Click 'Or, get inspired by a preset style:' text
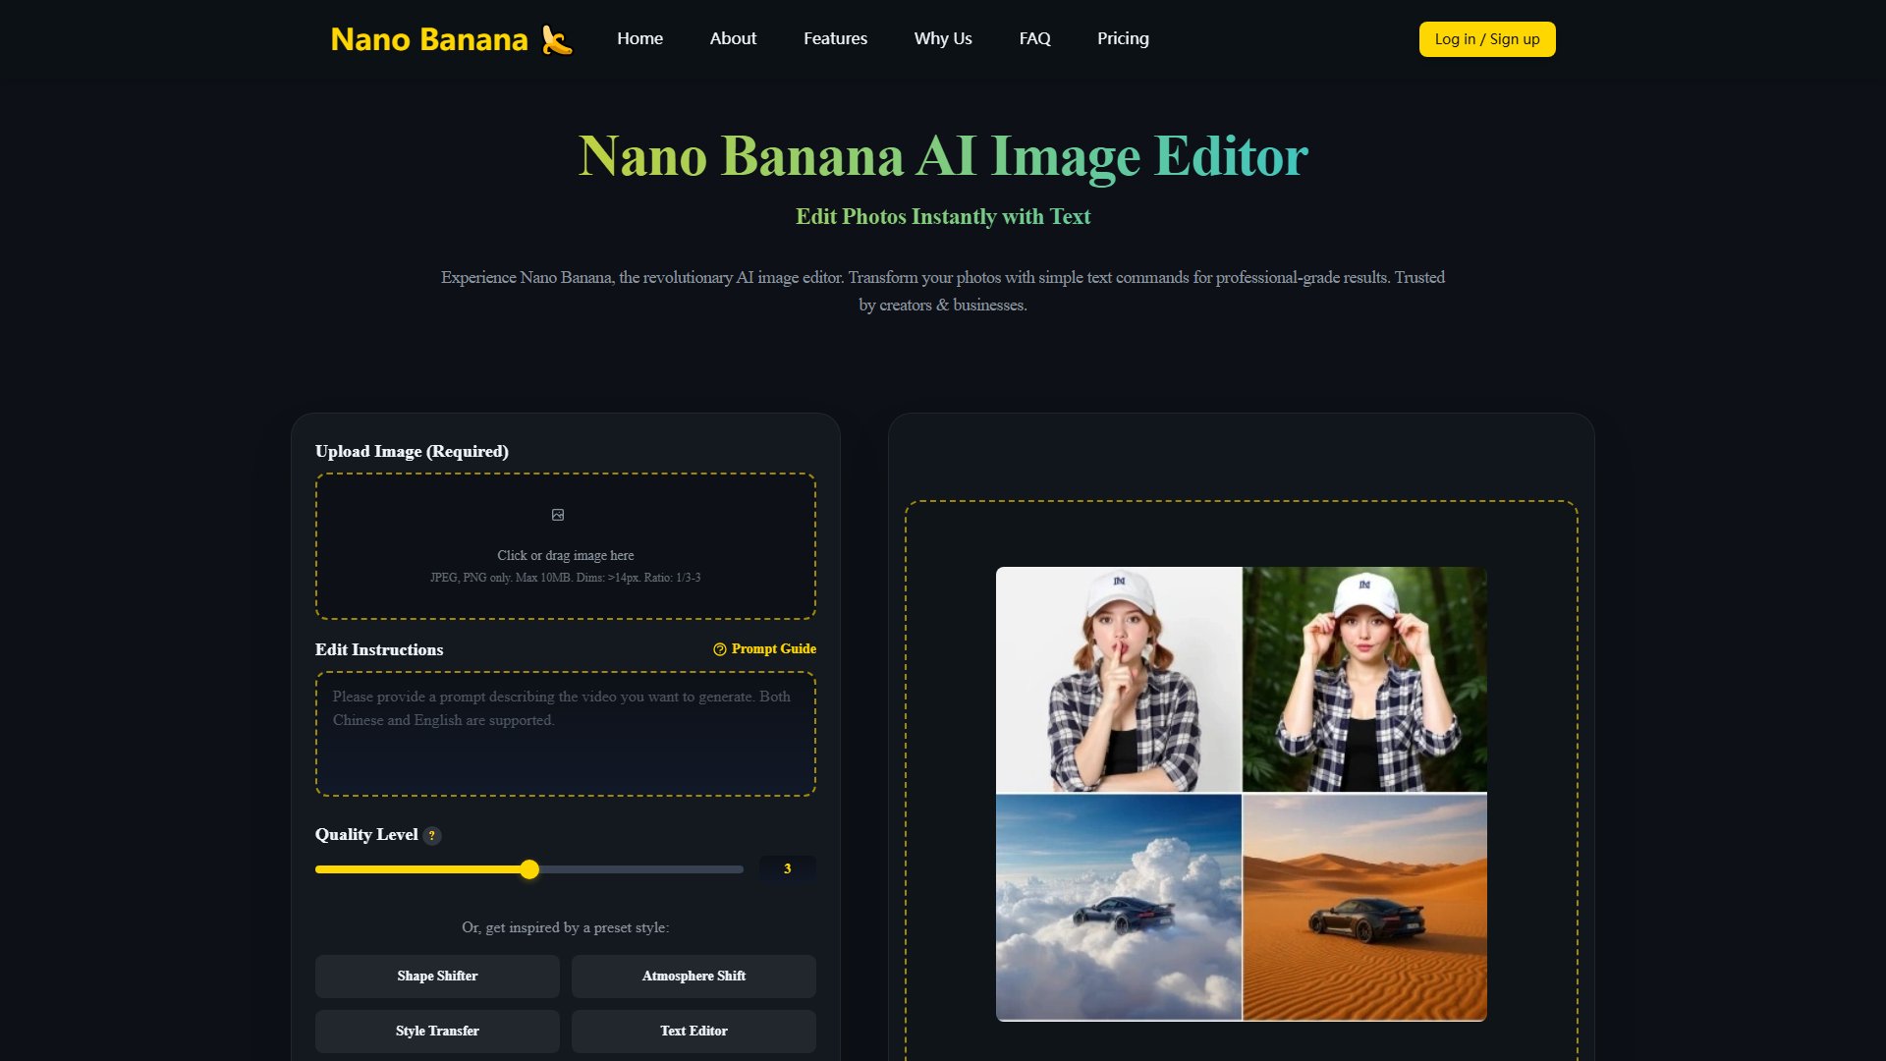Image resolution: width=1886 pixels, height=1061 pixels. (x=566, y=927)
